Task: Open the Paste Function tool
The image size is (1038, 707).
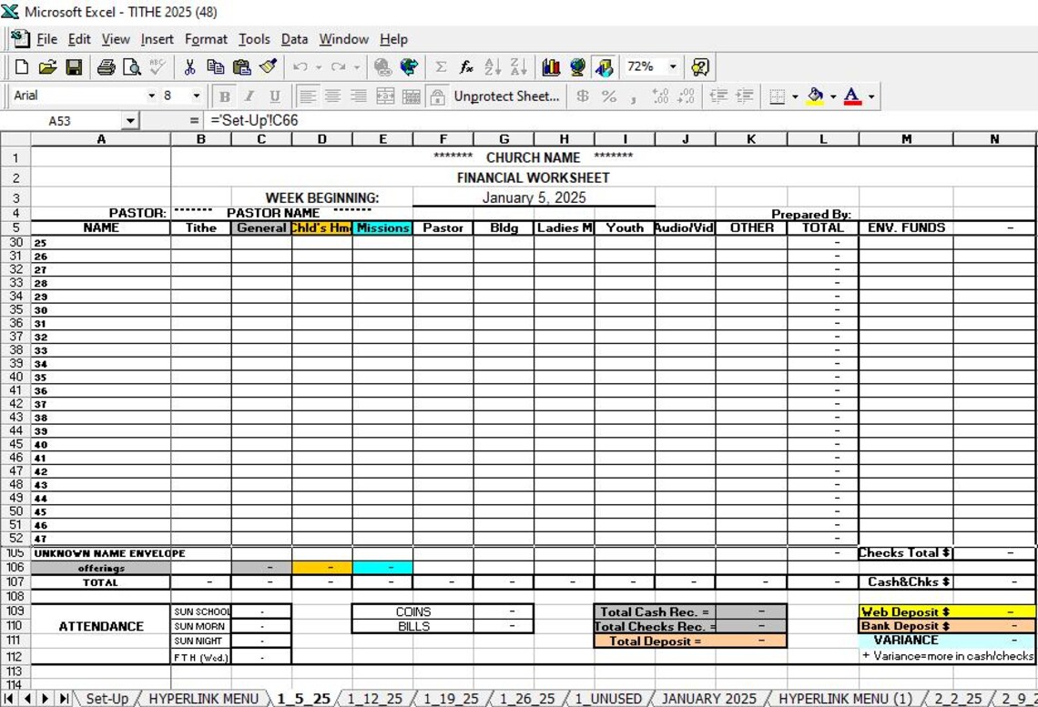Action: [466, 66]
